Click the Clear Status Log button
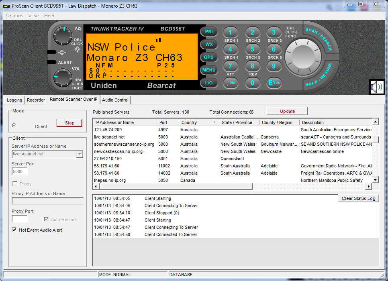The height and width of the screenshot is (281, 388). tap(358, 198)
